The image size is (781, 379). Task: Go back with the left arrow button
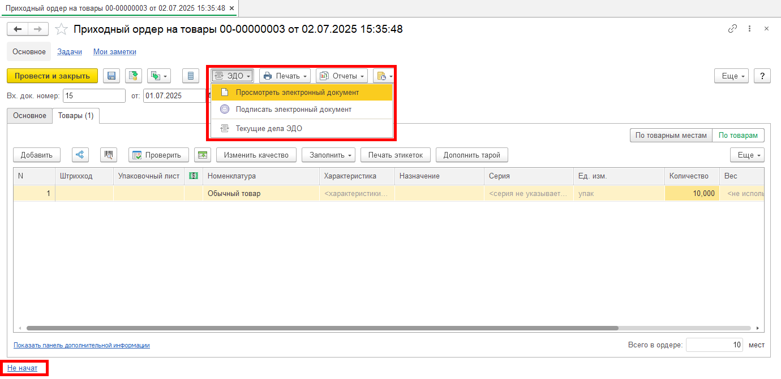pyautogui.click(x=18, y=29)
